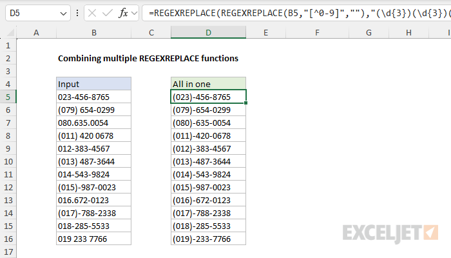Select row 4 header
Image resolution: width=451 pixels, height=258 pixels.
(x=8, y=84)
